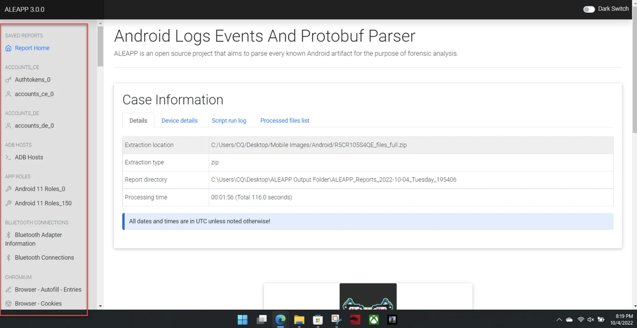This screenshot has width=637, height=328.
Task: Open File Explorer from the taskbar
Action: 299,320
